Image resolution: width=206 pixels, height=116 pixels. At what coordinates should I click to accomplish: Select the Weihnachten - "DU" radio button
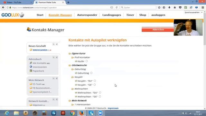click(x=100, y=92)
